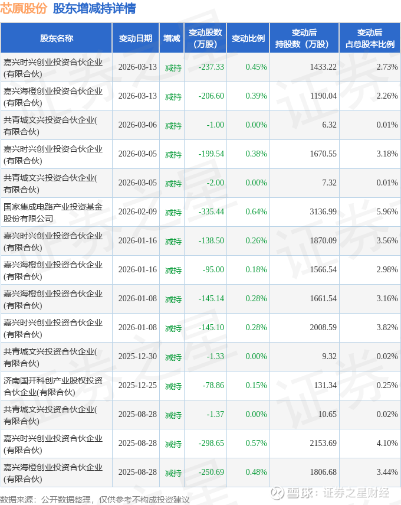The height and width of the screenshot is (505, 401).
Task: Click the share change value -138.50
Action: pos(211,240)
